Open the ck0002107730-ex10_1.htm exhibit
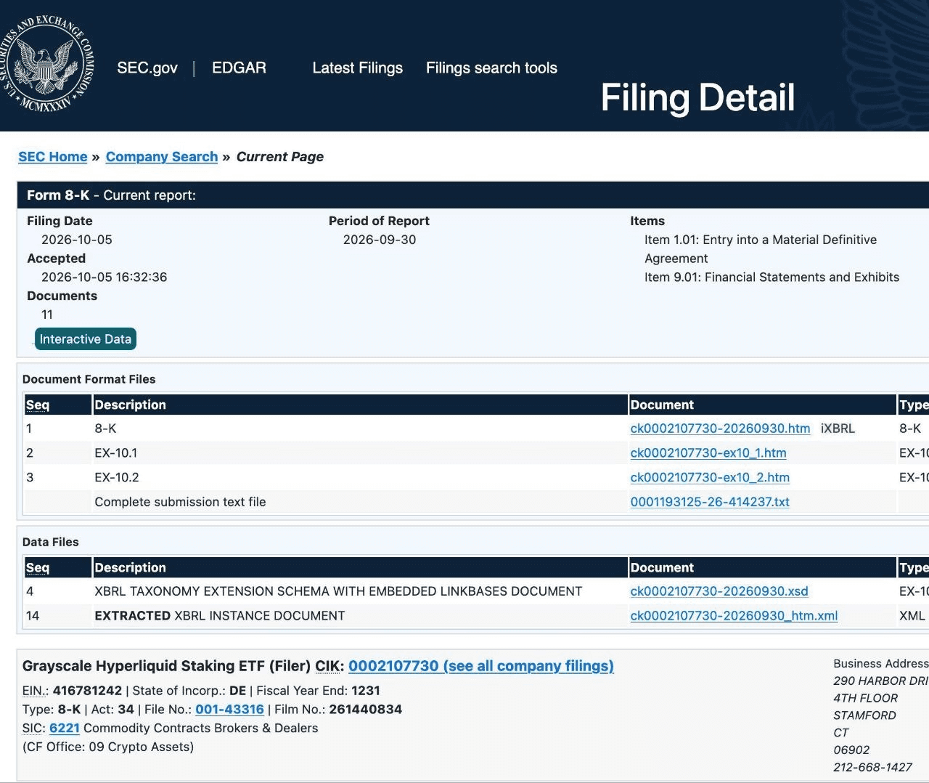 coord(708,453)
